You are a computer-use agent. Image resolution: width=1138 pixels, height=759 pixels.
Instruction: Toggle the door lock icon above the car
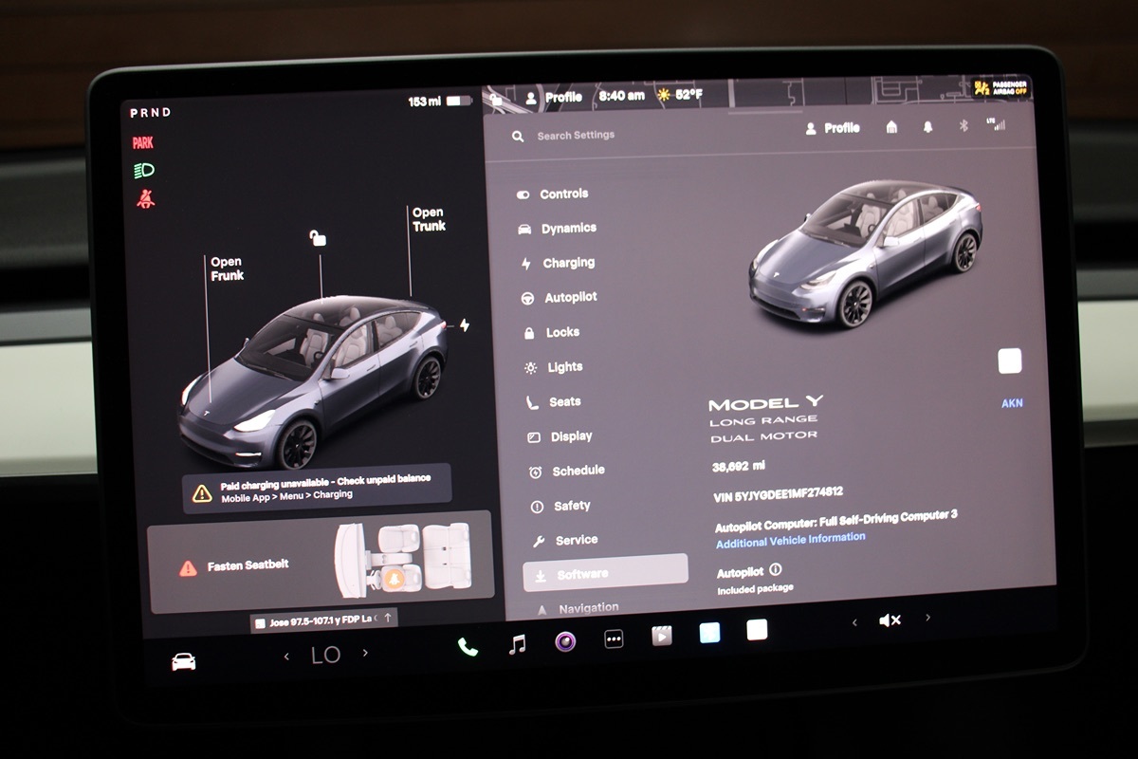[x=318, y=238]
